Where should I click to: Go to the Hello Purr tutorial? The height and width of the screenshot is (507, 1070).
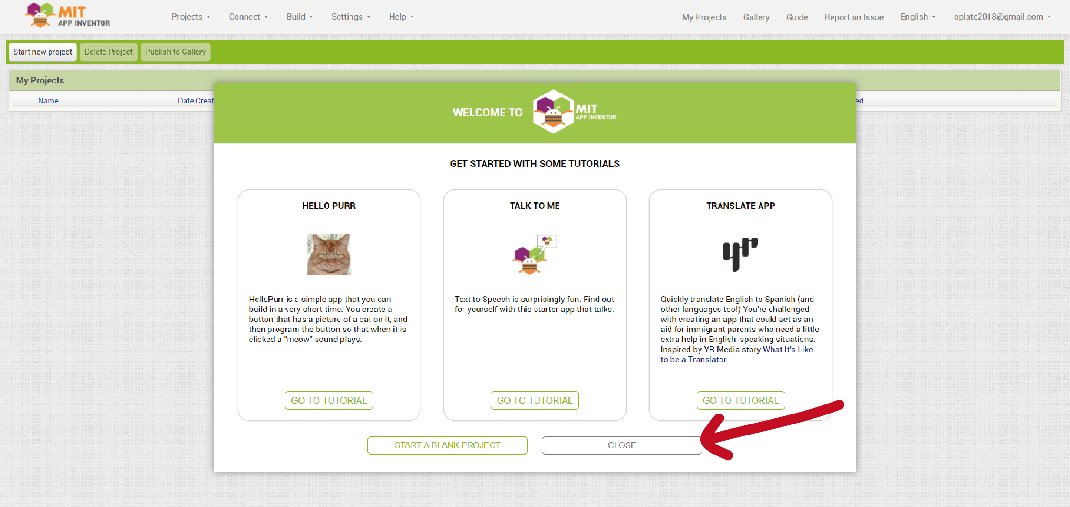coord(329,400)
